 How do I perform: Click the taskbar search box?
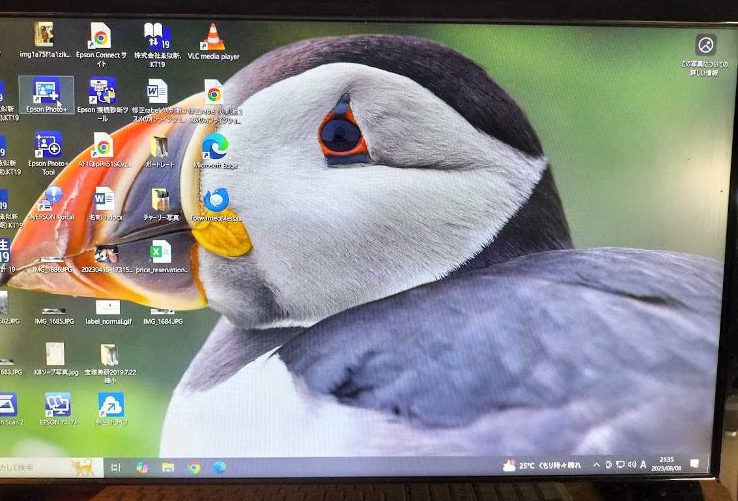coord(51,468)
